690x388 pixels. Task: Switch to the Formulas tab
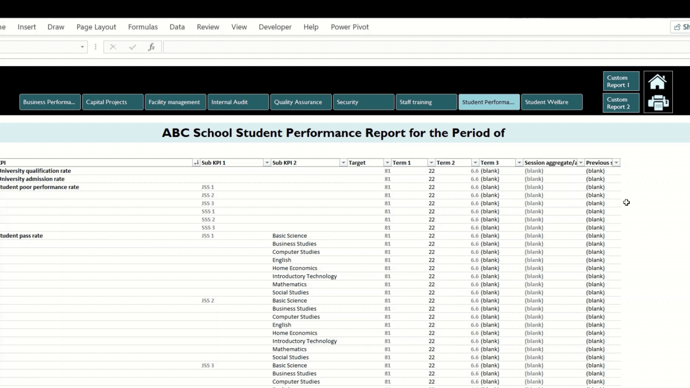coord(143,27)
